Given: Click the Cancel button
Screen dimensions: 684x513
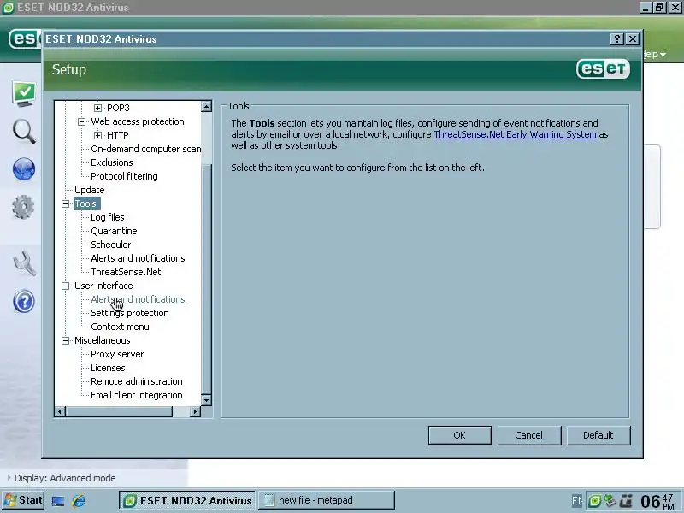Looking at the screenshot, I should [x=528, y=435].
